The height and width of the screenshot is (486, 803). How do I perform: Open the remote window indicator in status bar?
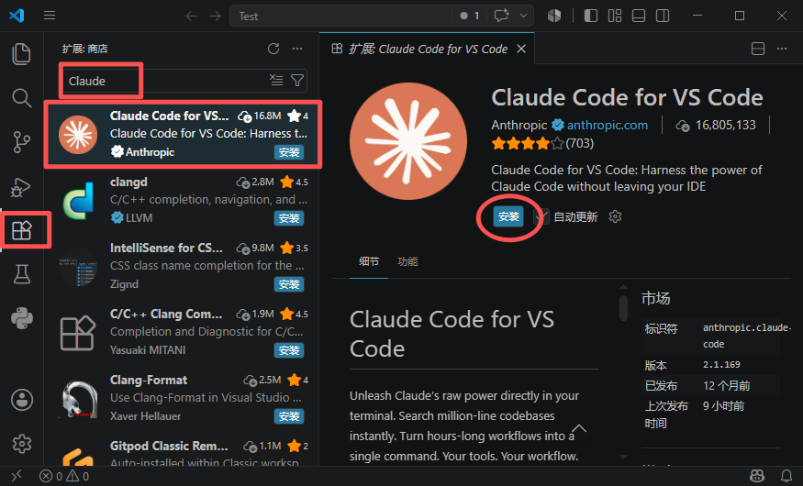click(x=17, y=476)
